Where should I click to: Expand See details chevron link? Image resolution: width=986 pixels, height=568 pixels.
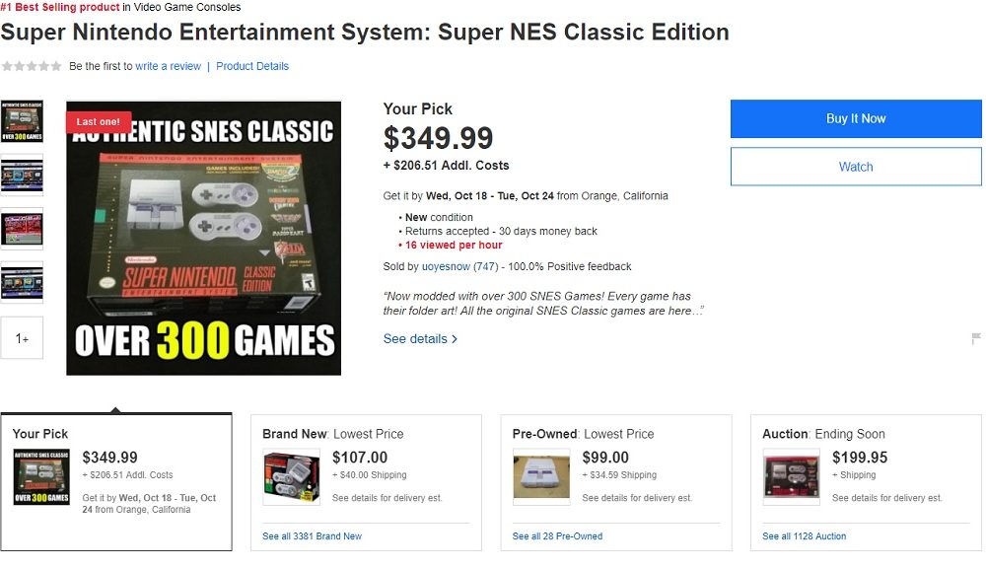[420, 339]
